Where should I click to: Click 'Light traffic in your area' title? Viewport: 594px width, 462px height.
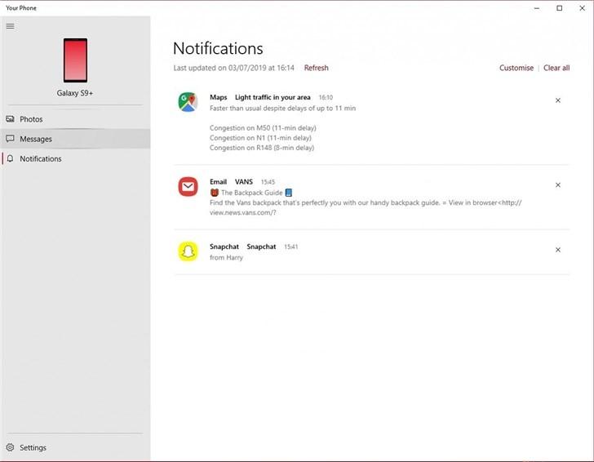[273, 97]
